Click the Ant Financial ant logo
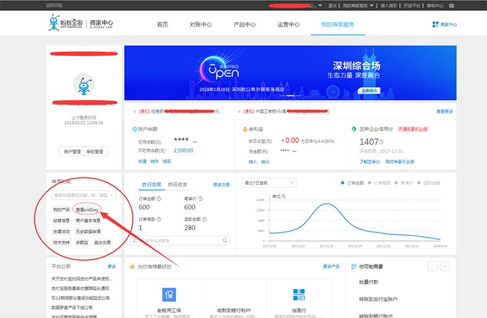The image size is (487, 318). pyautogui.click(x=54, y=23)
